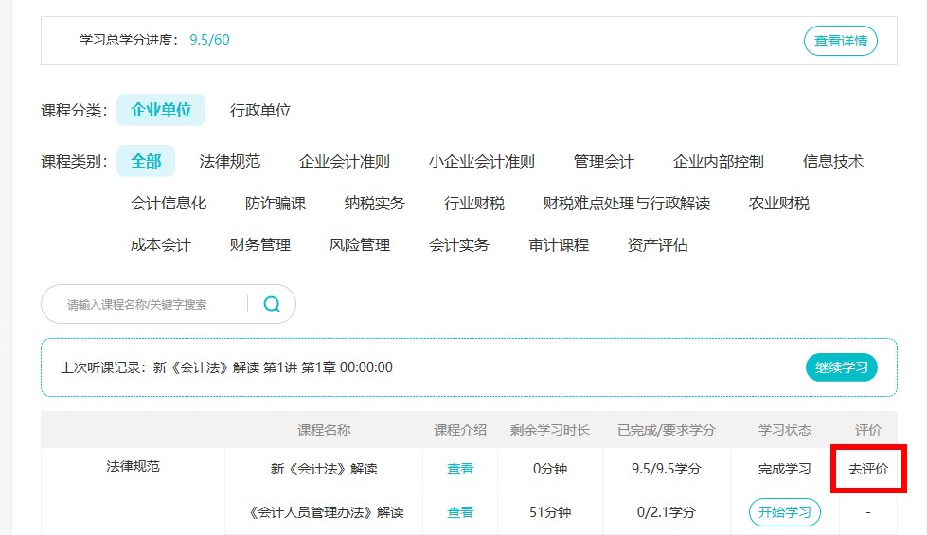View intro for 《会计人员管理办法》解读
The height and width of the screenshot is (535, 927).
tap(460, 512)
